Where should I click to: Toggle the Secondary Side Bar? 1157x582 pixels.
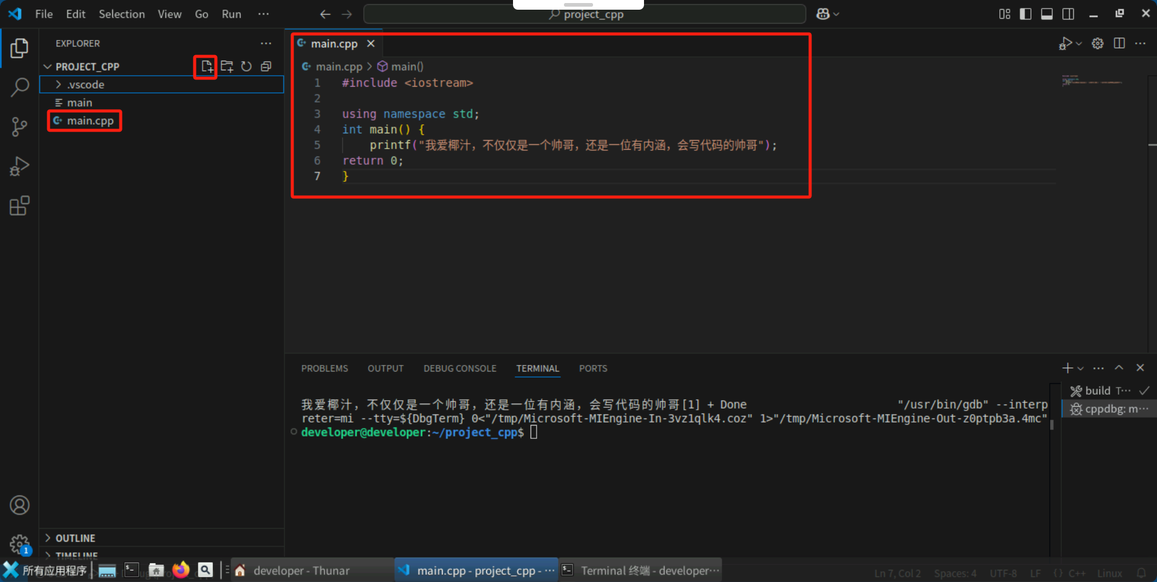point(1069,13)
